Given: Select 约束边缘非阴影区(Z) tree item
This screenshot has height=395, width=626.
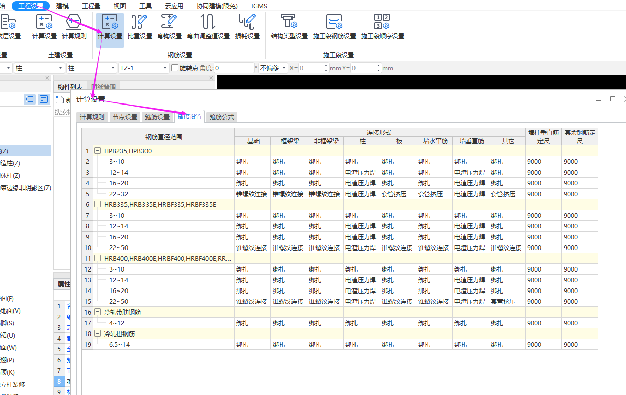Looking at the screenshot, I should tap(26, 188).
